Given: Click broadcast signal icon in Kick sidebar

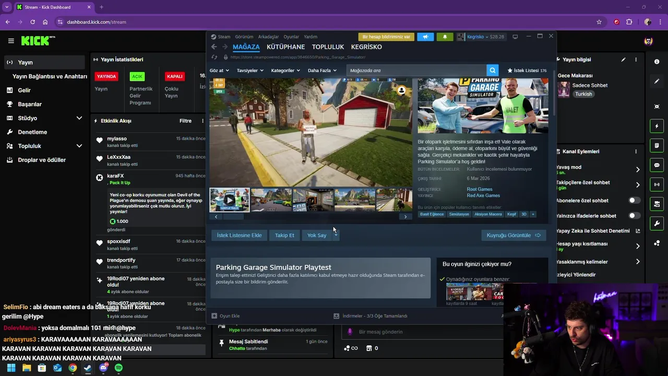Looking at the screenshot, I should click(x=657, y=184).
